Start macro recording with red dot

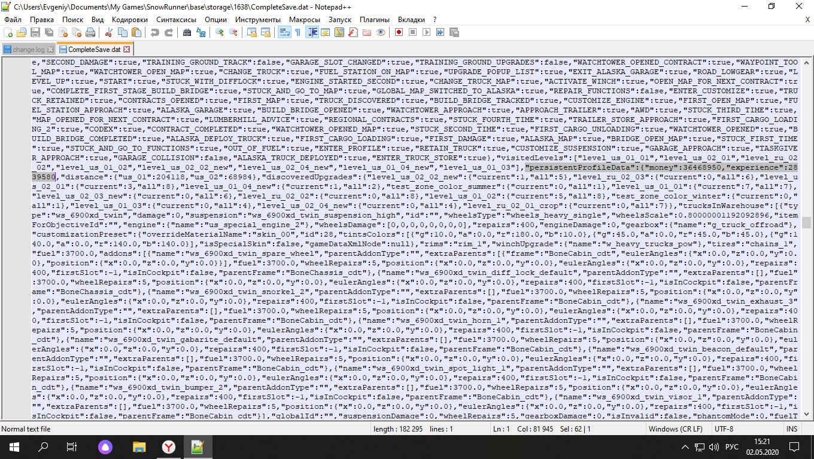(399, 32)
